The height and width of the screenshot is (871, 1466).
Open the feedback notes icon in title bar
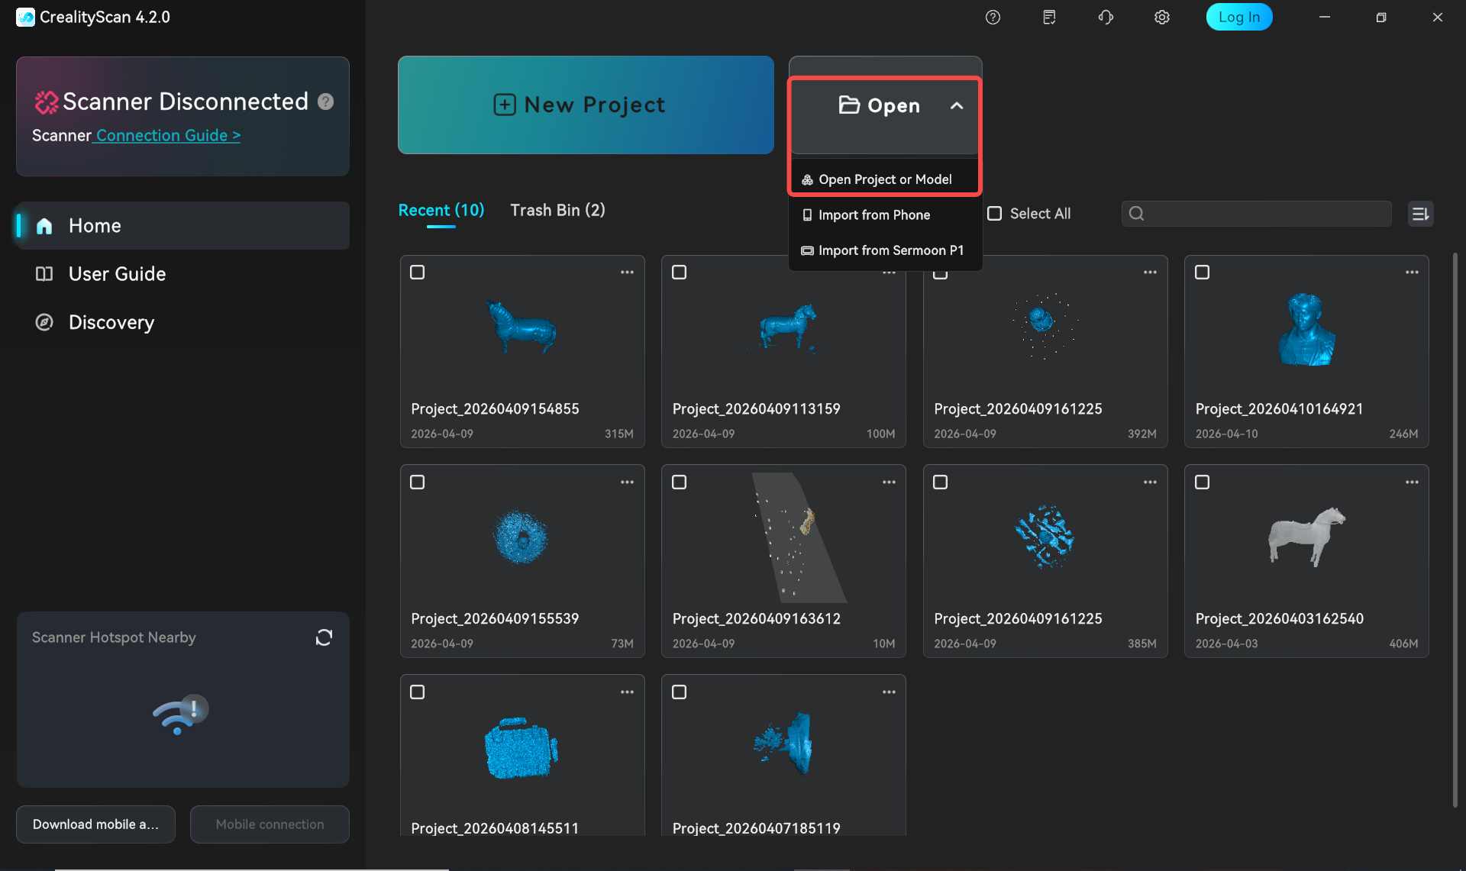pyautogui.click(x=1049, y=18)
